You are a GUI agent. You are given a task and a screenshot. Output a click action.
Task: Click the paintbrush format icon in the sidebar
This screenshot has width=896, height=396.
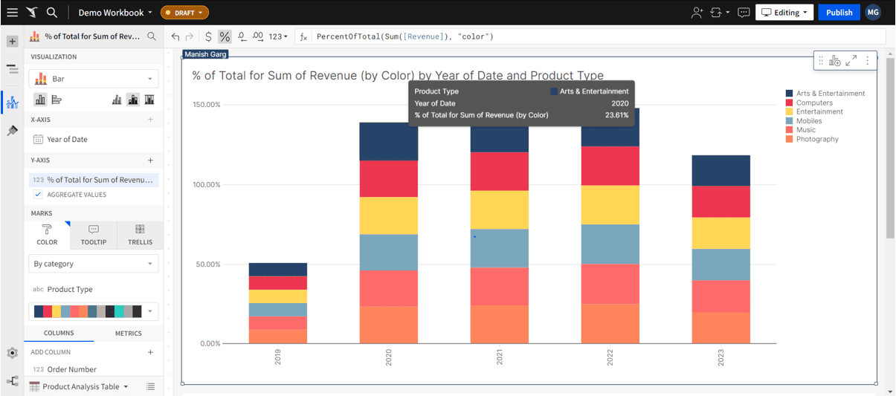click(12, 131)
